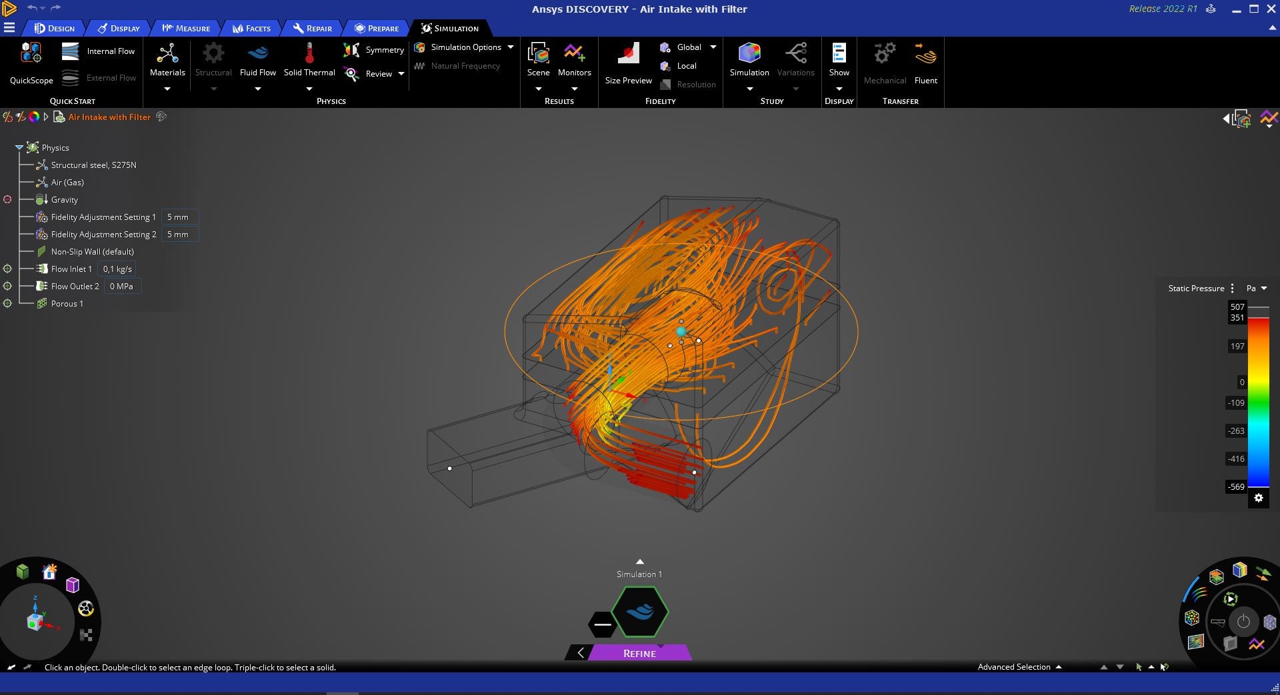This screenshot has height=695, width=1280.
Task: Select Global fidelity option
Action: pos(680,47)
